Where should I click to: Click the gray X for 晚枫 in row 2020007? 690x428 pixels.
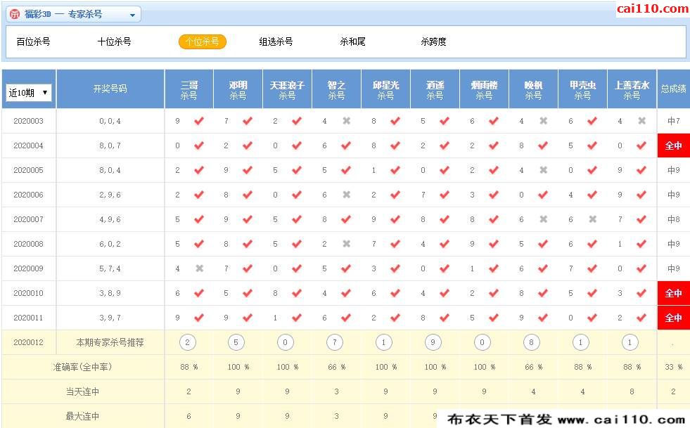pyautogui.click(x=544, y=219)
